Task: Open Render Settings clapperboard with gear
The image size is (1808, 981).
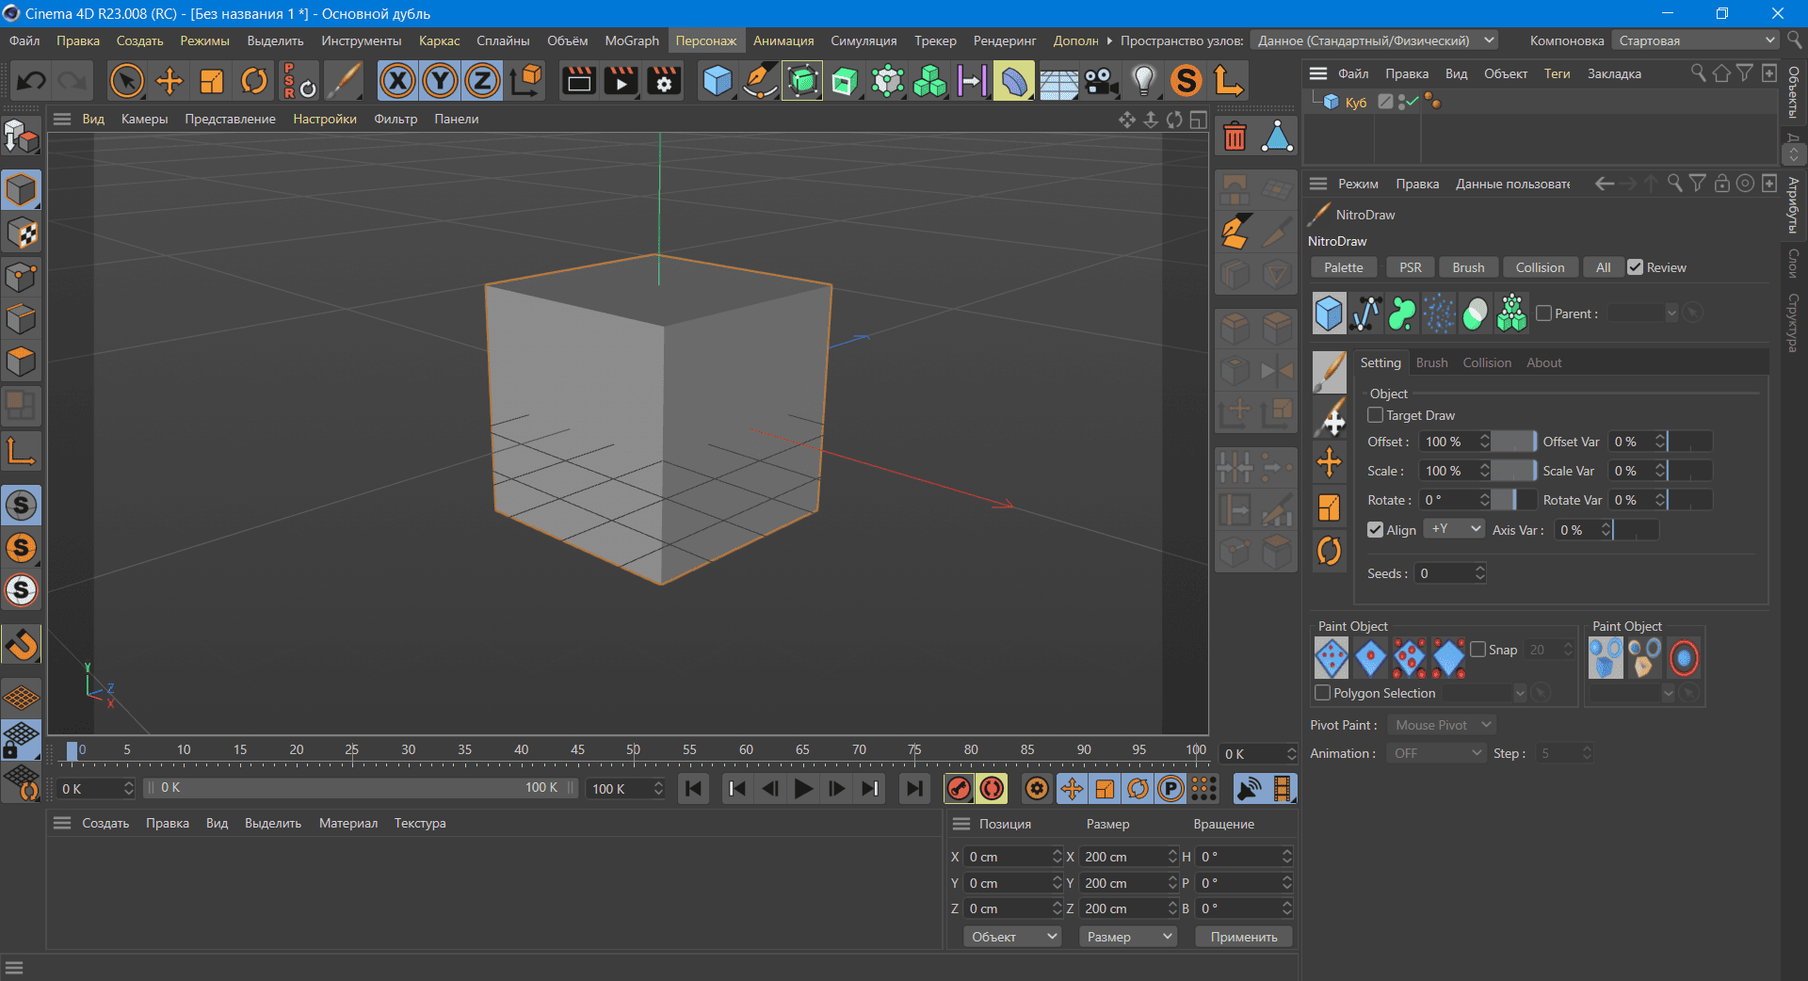Action: click(x=664, y=81)
